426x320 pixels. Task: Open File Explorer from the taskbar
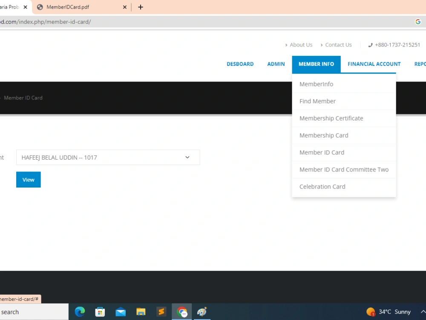pyautogui.click(x=141, y=312)
